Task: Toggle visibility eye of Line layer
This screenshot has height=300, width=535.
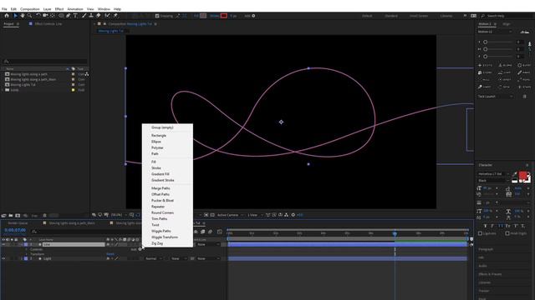Action: 3,244
